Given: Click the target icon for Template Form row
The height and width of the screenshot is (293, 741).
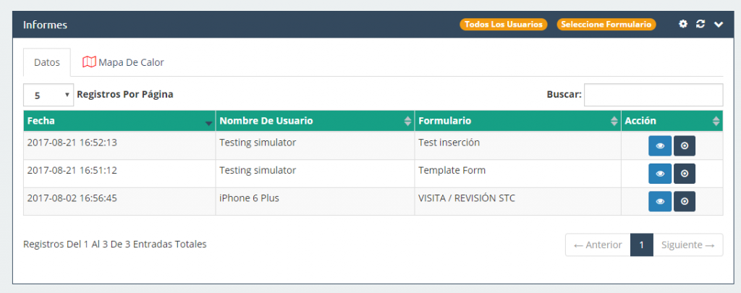Looking at the screenshot, I should [685, 174].
